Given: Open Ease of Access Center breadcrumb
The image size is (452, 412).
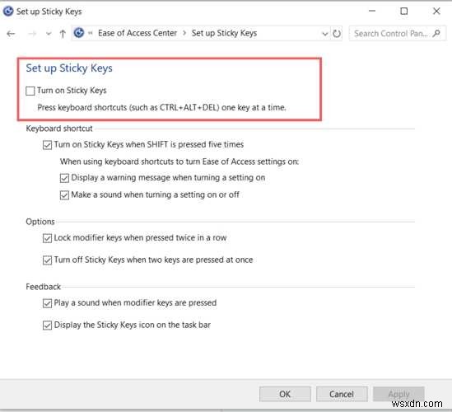Looking at the screenshot, I should 137,33.
